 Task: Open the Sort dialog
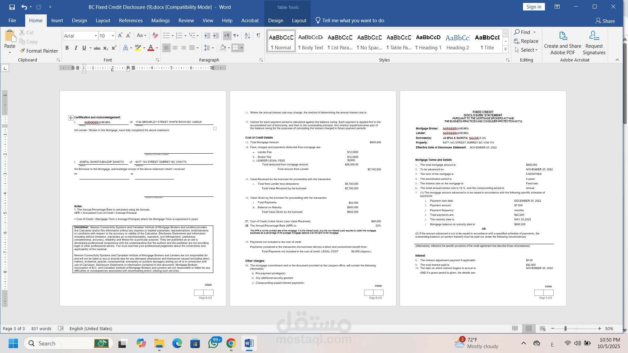coord(247,35)
